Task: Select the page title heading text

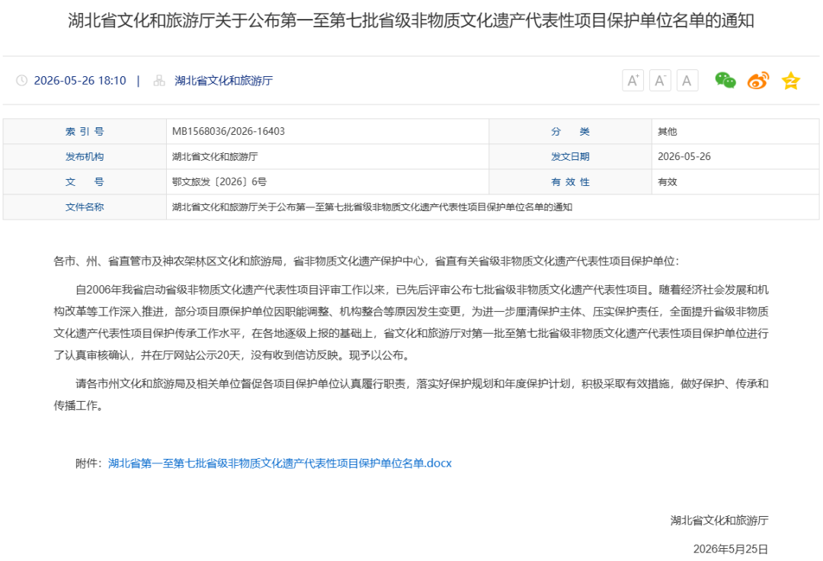Action: 411,21
